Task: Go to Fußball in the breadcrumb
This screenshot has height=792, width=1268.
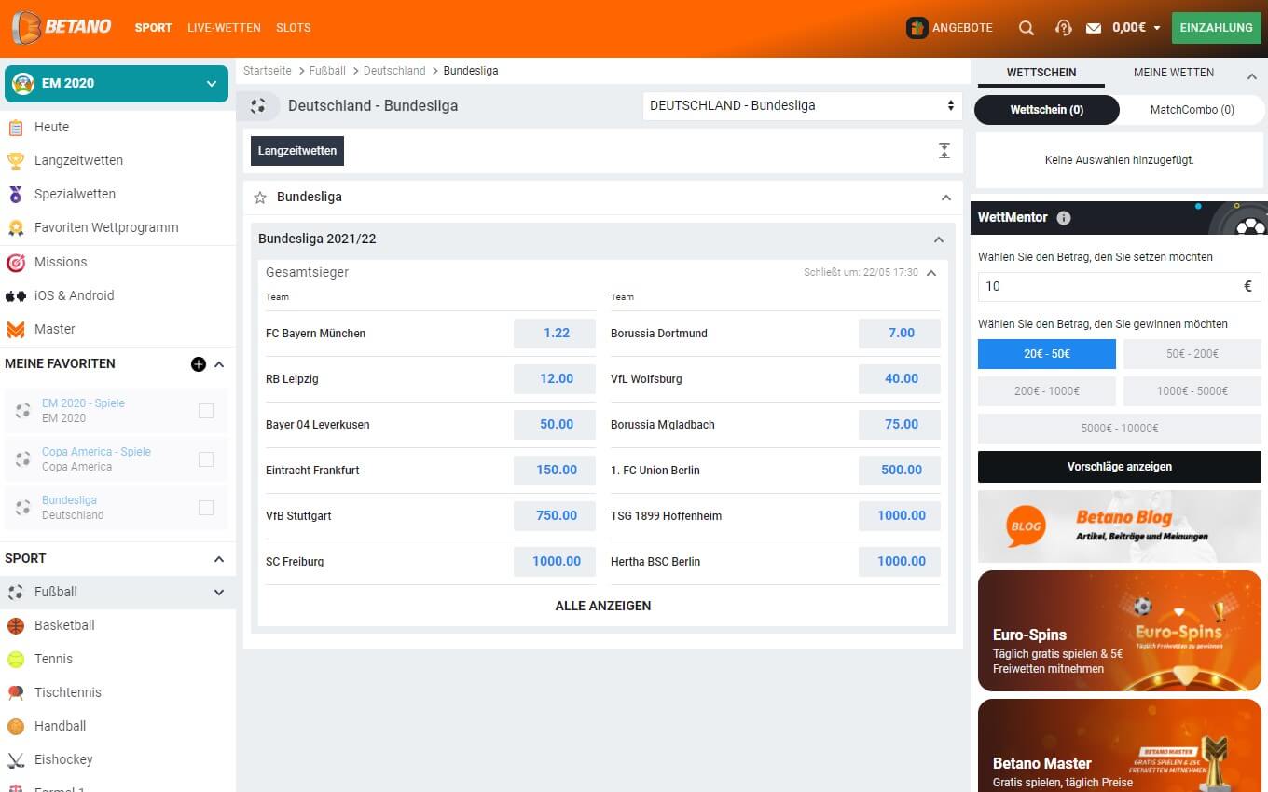Action: click(x=327, y=71)
